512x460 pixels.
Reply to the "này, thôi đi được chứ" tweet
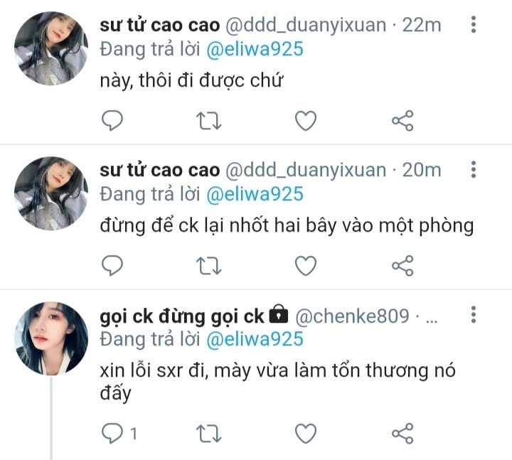pos(112,120)
